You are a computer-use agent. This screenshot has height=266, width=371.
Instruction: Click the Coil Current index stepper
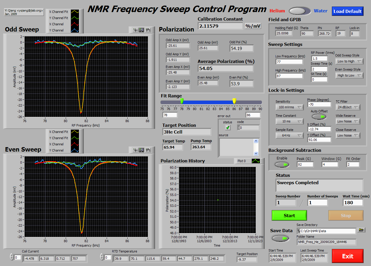pyautogui.click(x=11, y=257)
